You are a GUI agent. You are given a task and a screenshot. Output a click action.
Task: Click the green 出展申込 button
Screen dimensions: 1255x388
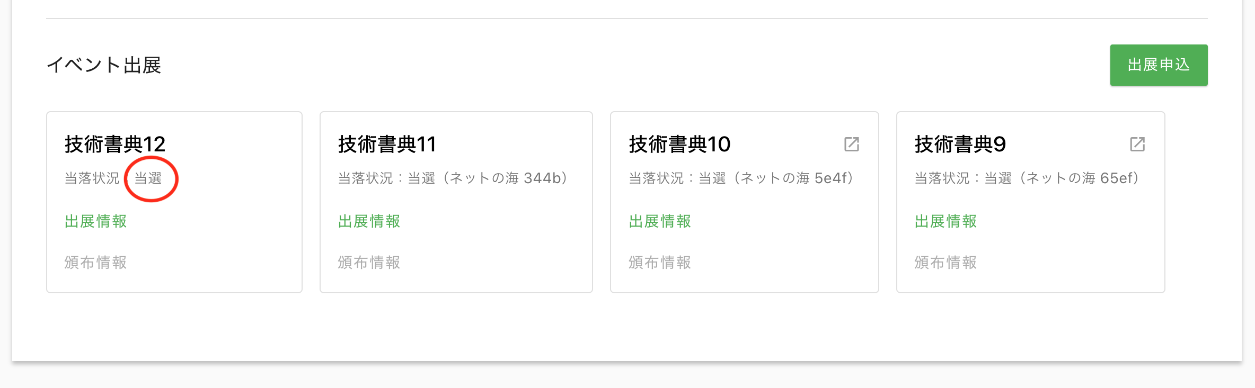[x=1159, y=65]
